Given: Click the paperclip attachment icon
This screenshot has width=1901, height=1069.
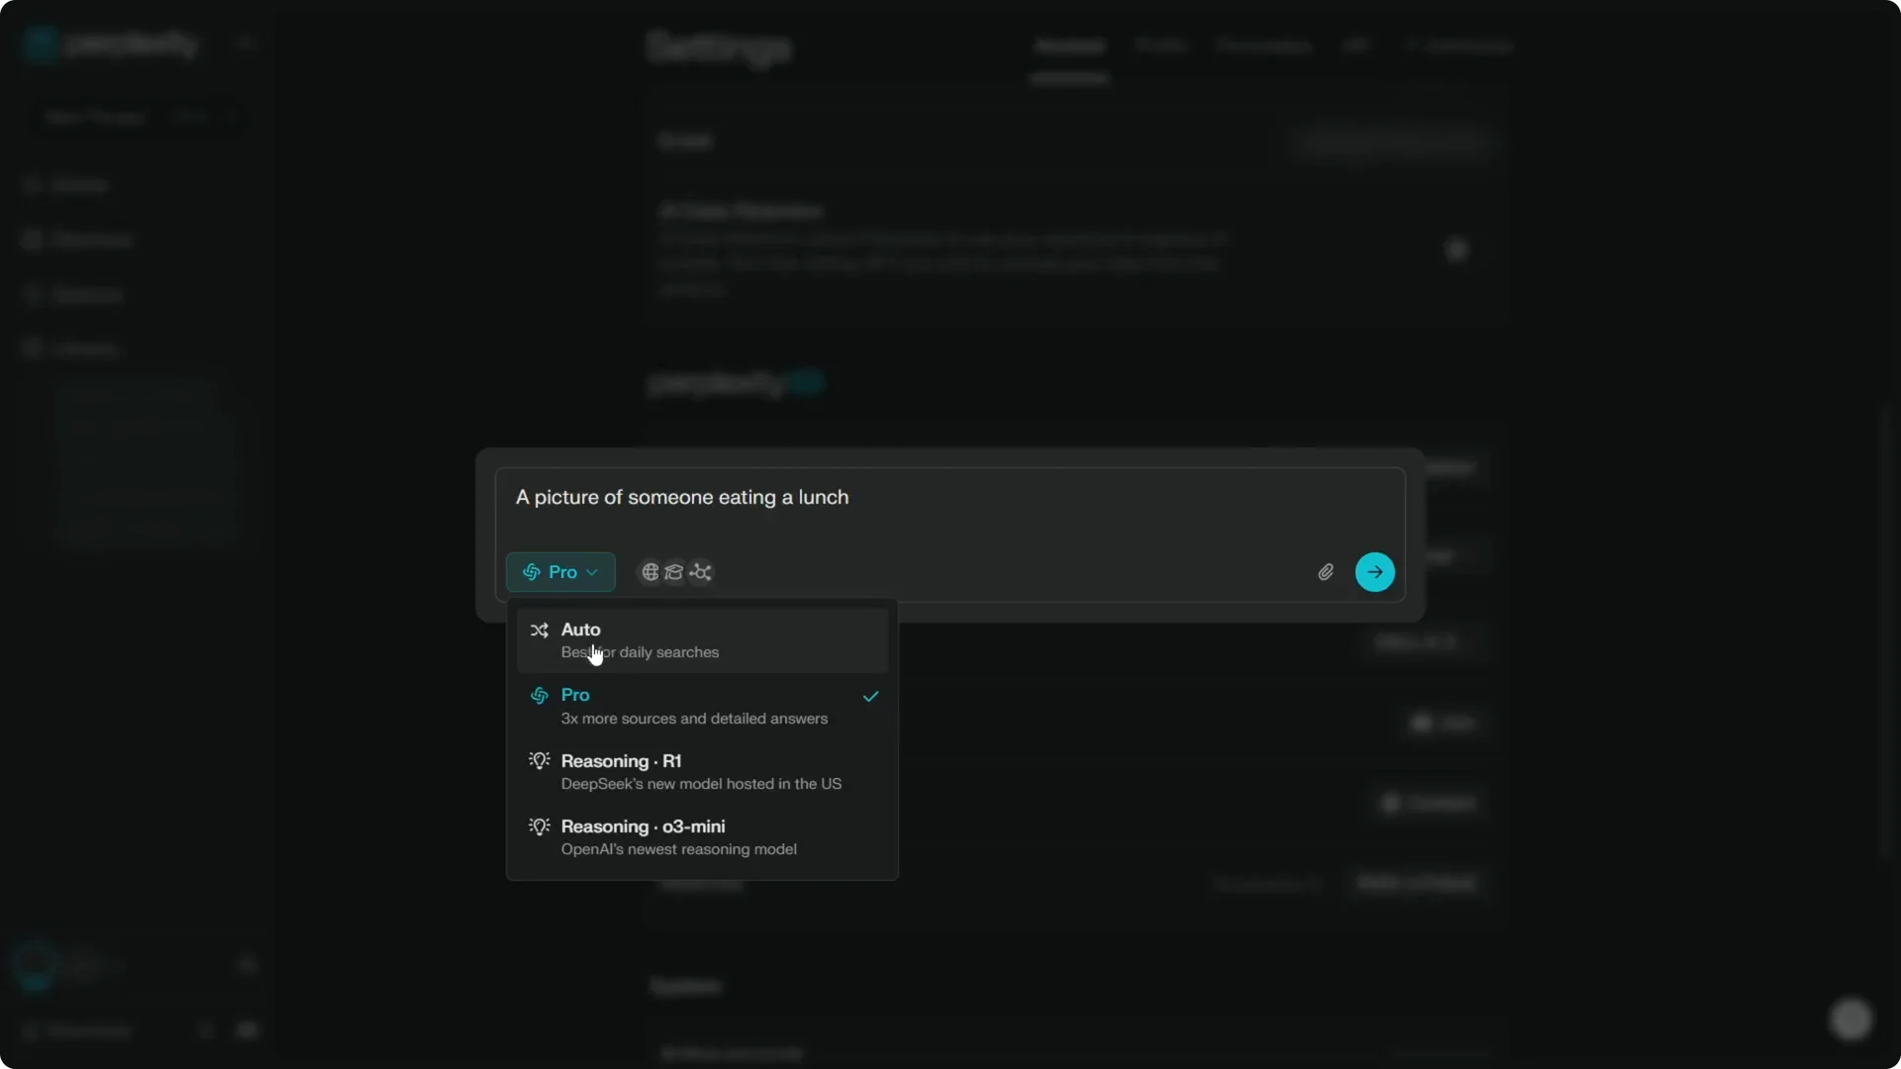Looking at the screenshot, I should pyautogui.click(x=1326, y=571).
